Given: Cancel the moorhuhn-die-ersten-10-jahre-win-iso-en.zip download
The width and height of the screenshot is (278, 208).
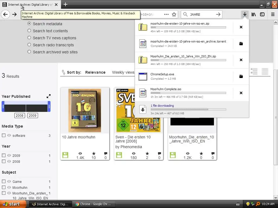Looking at the screenshot, I should [x=241, y=27].
